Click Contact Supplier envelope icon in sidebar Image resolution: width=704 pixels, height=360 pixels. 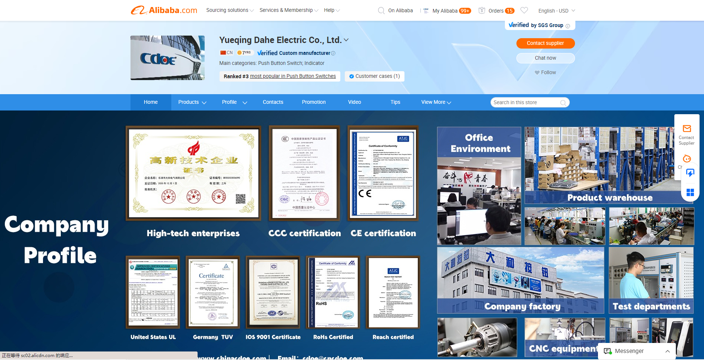point(687,129)
